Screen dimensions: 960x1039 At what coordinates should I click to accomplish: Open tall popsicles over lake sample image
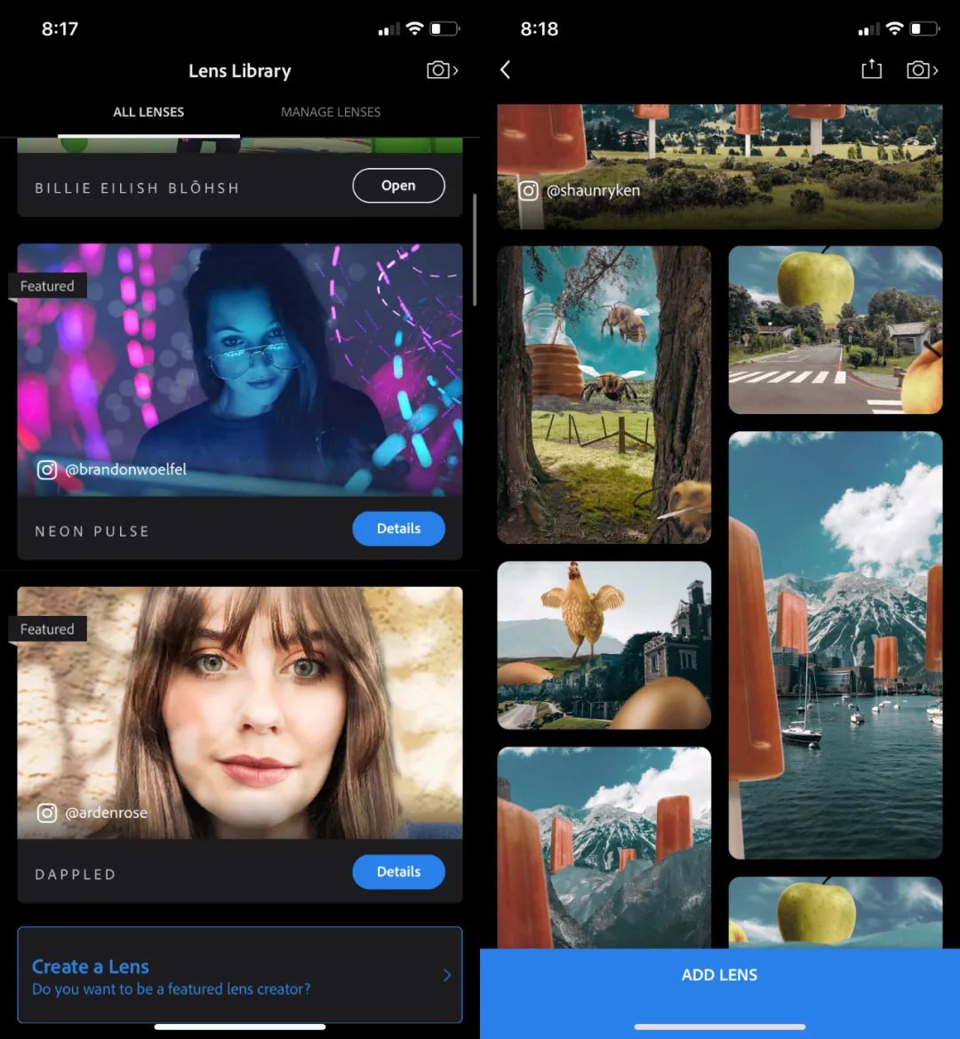pos(836,645)
